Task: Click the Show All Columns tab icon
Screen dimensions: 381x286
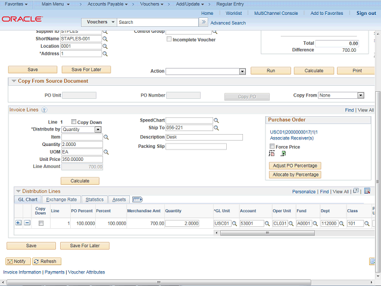Action: tap(137, 200)
